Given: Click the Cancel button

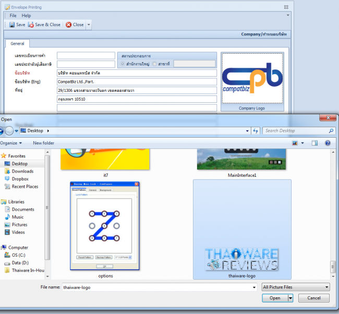Looking at the screenshot, I should coord(313,298).
